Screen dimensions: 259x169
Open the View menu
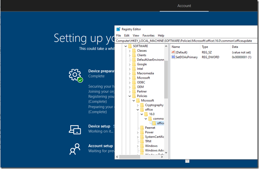(x=136, y=35)
